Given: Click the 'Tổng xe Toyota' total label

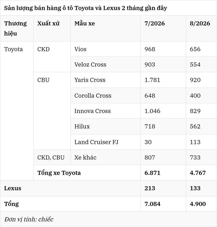Looking at the screenshot, I should coord(59,173).
